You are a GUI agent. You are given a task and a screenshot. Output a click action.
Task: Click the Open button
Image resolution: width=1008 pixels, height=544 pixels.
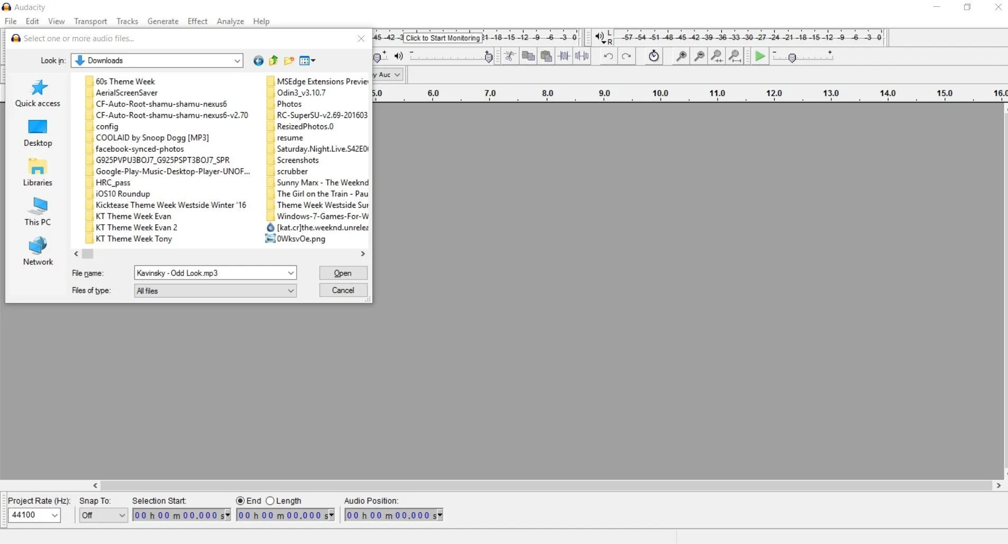coord(343,273)
